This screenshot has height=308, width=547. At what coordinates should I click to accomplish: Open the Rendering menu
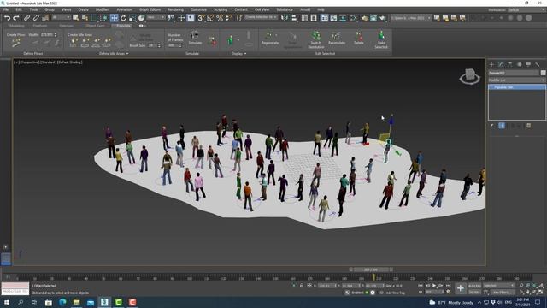pos(175,9)
